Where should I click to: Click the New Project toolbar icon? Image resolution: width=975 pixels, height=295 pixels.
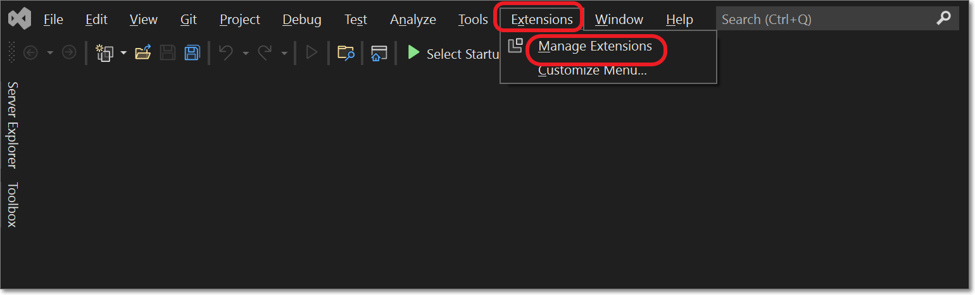point(104,53)
